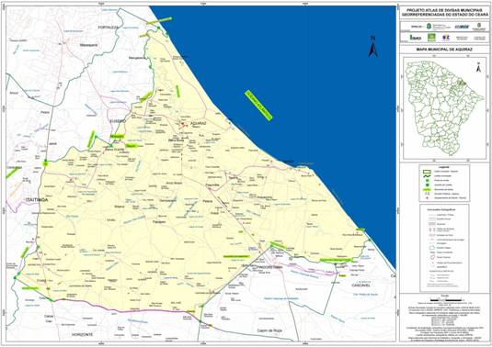Click the north arrow on the main map
This screenshot has width=492, height=347.
pos(372,47)
